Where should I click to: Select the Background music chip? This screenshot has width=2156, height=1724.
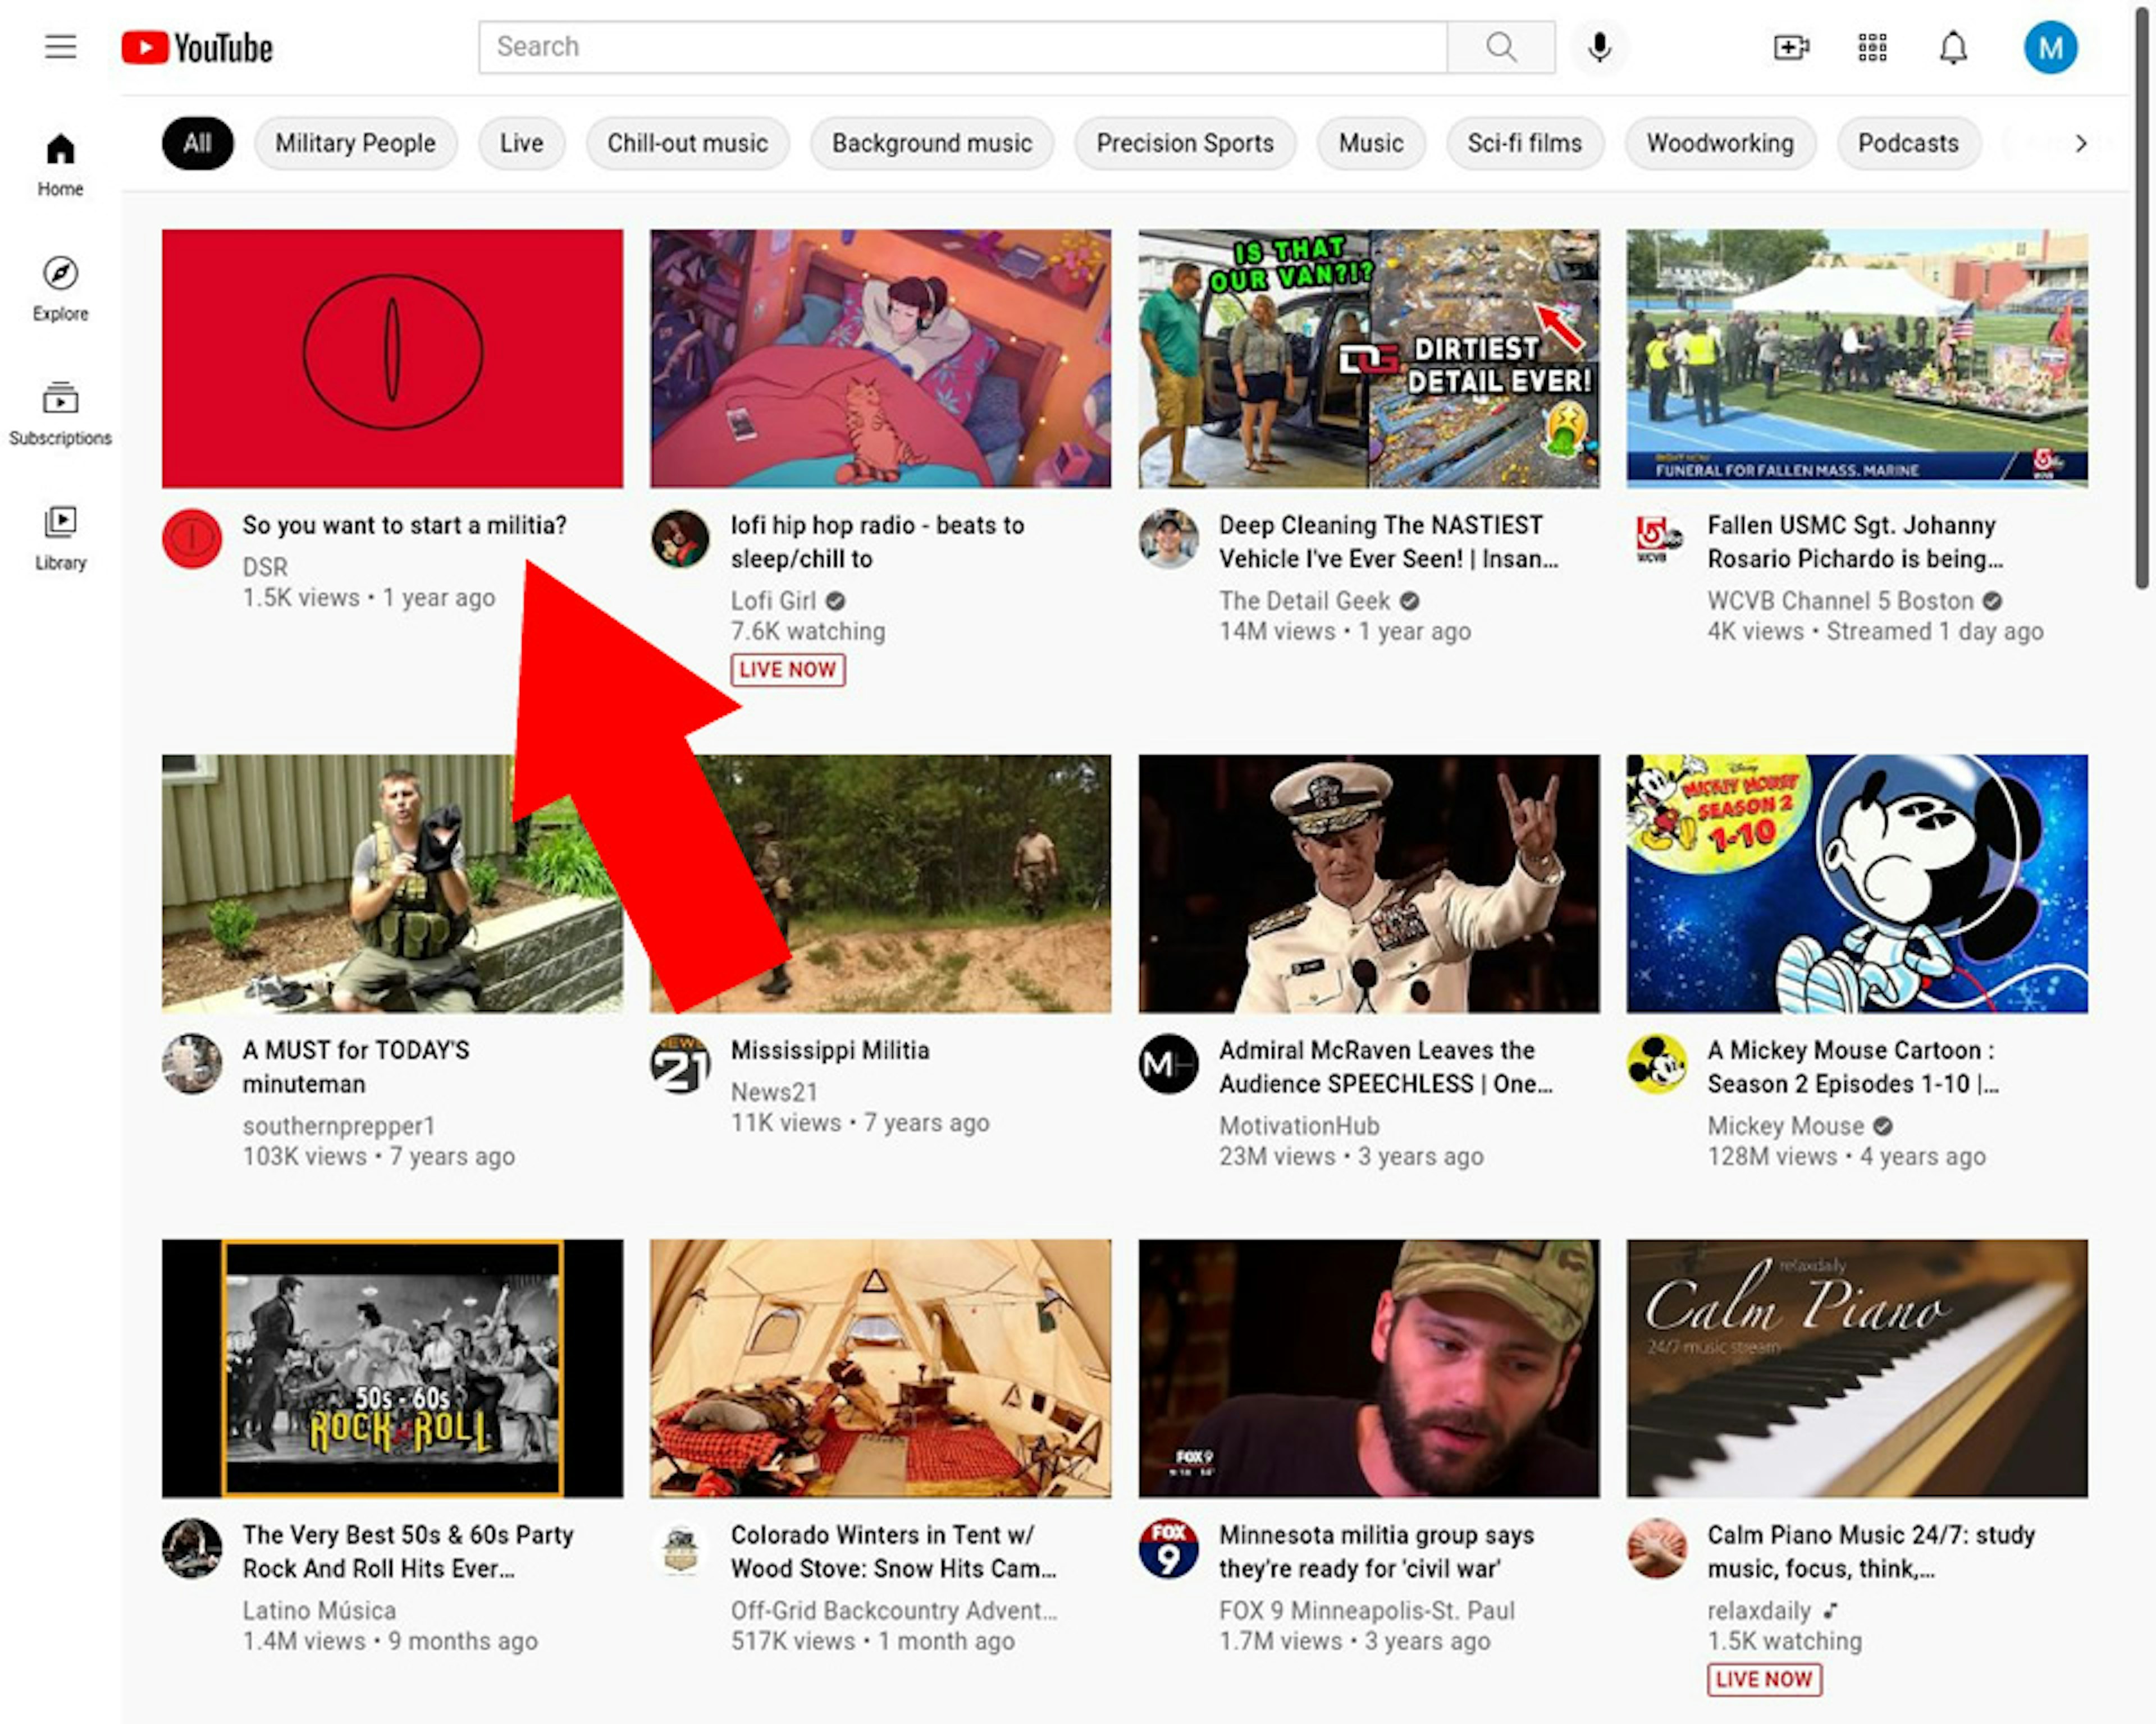click(931, 143)
